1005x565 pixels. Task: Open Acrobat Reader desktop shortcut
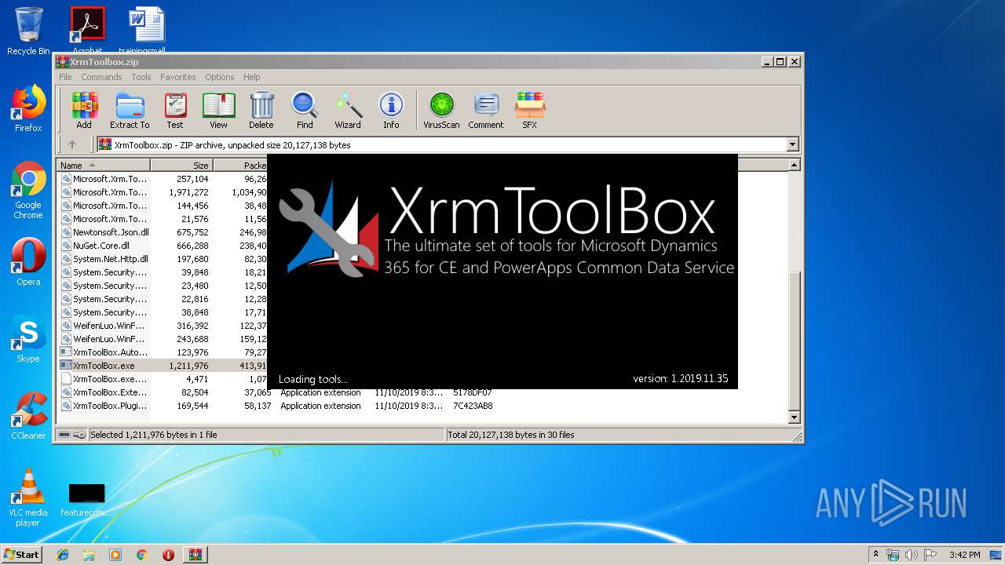tap(87, 29)
